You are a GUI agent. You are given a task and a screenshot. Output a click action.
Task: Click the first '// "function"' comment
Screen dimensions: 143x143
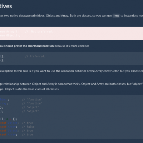click(32, 99)
